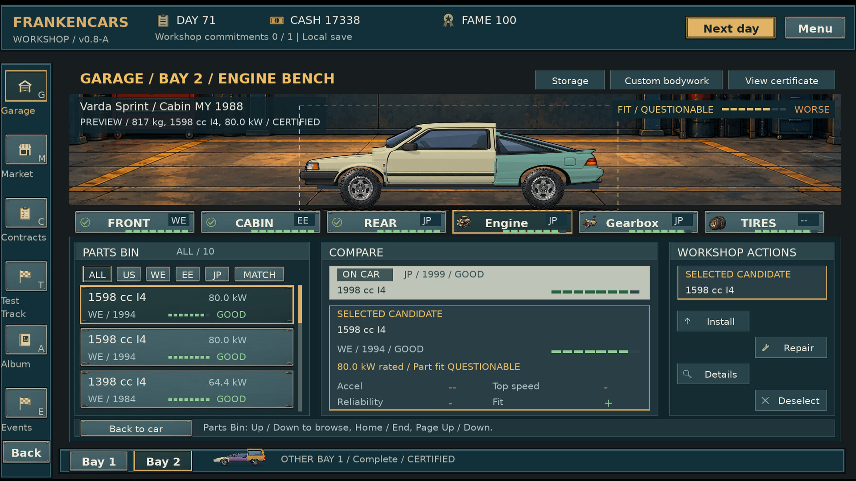856x481 pixels.
Task: Select the REAR JP section tab
Action: tap(387, 222)
